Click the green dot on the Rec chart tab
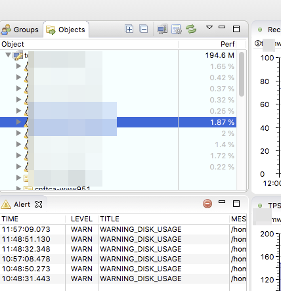 click(260, 30)
